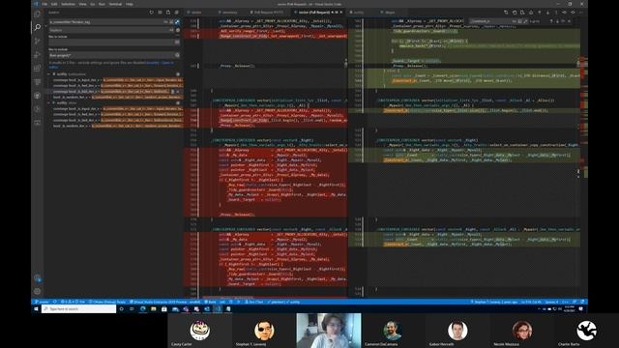Go to next change arrow in editor toolbar
619x348 pixels.
click(547, 13)
